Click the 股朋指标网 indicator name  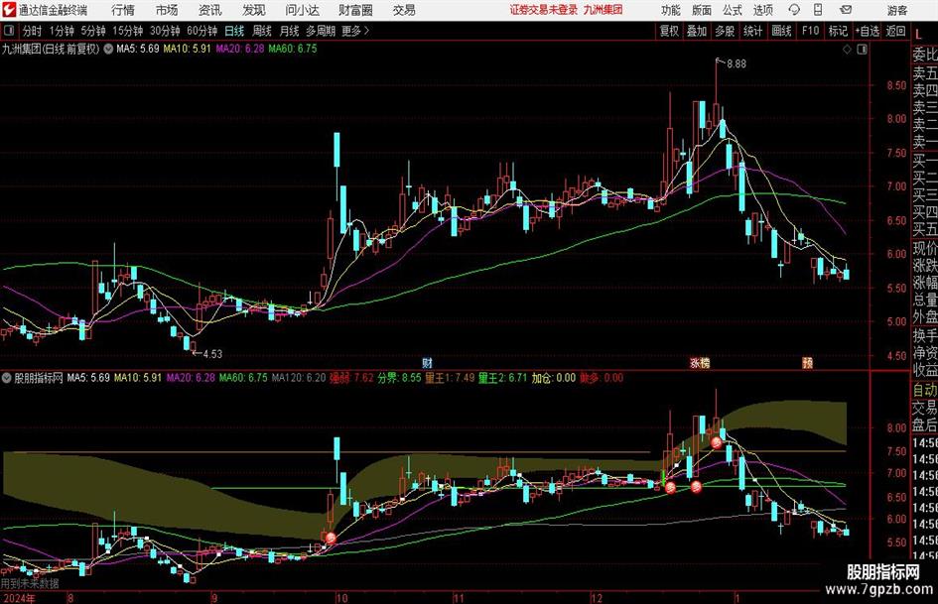tap(39, 378)
